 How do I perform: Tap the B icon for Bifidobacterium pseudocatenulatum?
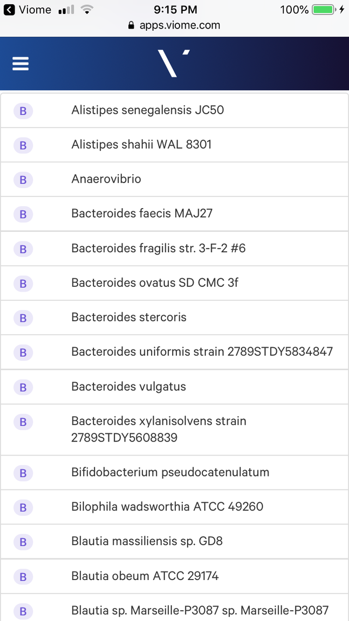pyautogui.click(x=23, y=473)
